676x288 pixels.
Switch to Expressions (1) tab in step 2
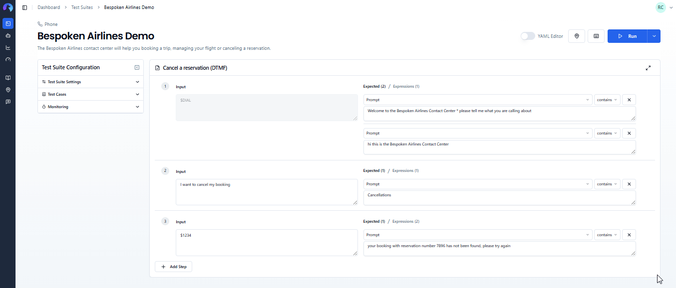coord(405,170)
